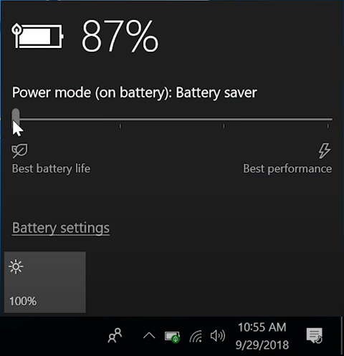Viewport: 344px width, 356px height.
Task: Expand the show hidden icons chevron
Action: [x=149, y=336]
